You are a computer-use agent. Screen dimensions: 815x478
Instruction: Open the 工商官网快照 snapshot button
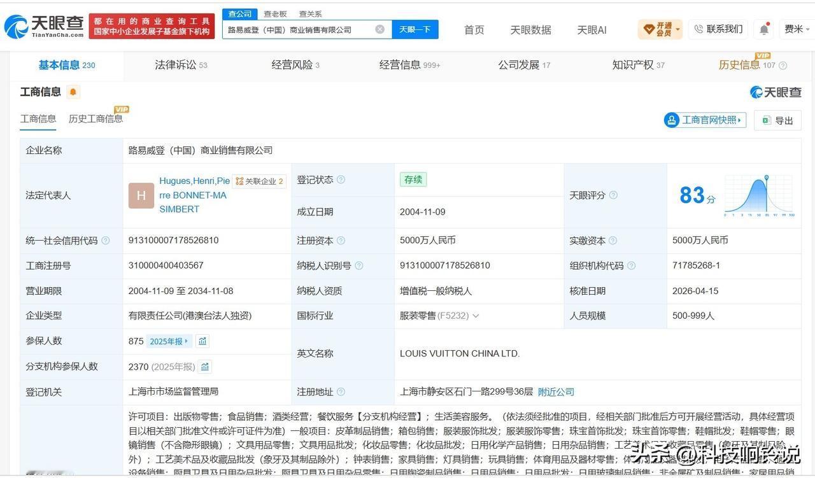click(x=705, y=120)
